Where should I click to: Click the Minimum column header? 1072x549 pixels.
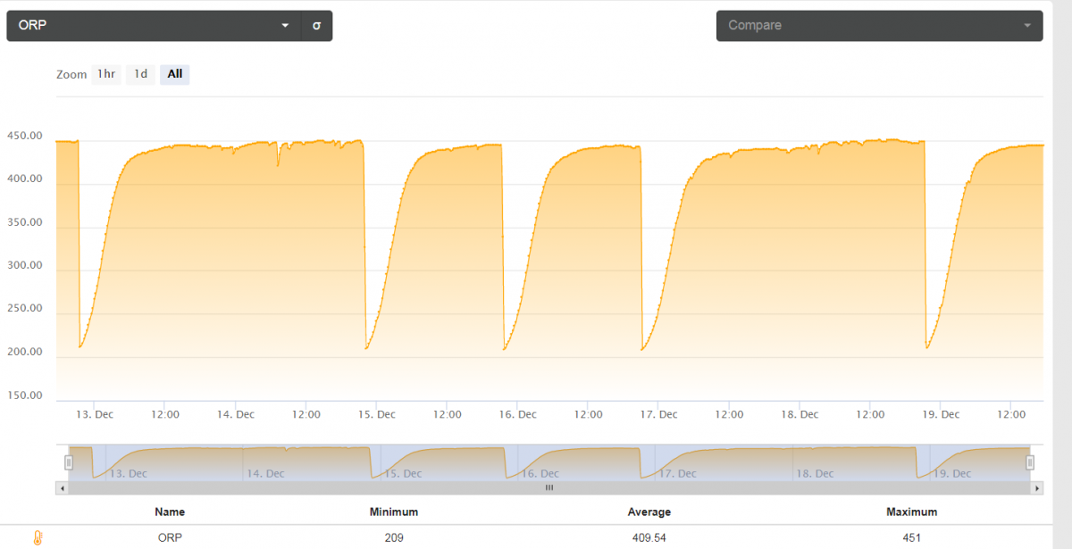pyautogui.click(x=394, y=512)
